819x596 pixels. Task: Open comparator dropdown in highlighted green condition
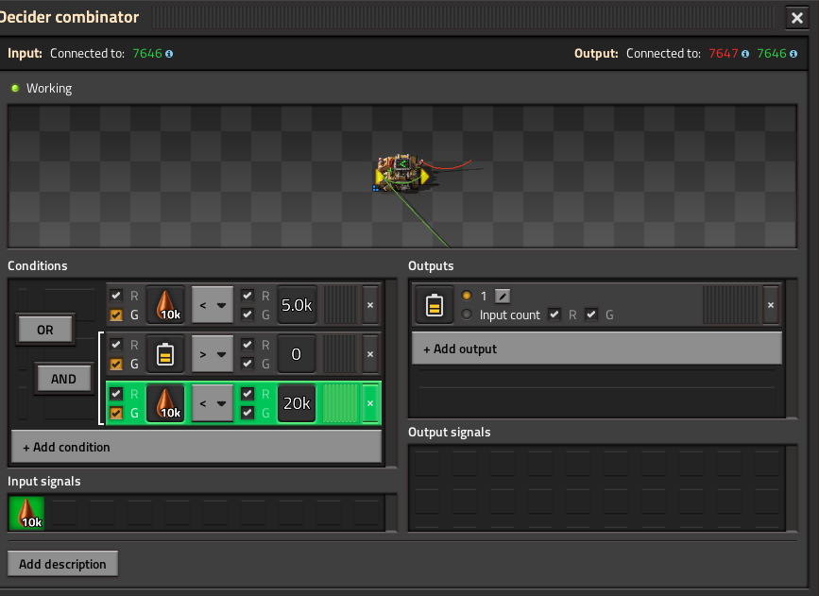pos(213,403)
